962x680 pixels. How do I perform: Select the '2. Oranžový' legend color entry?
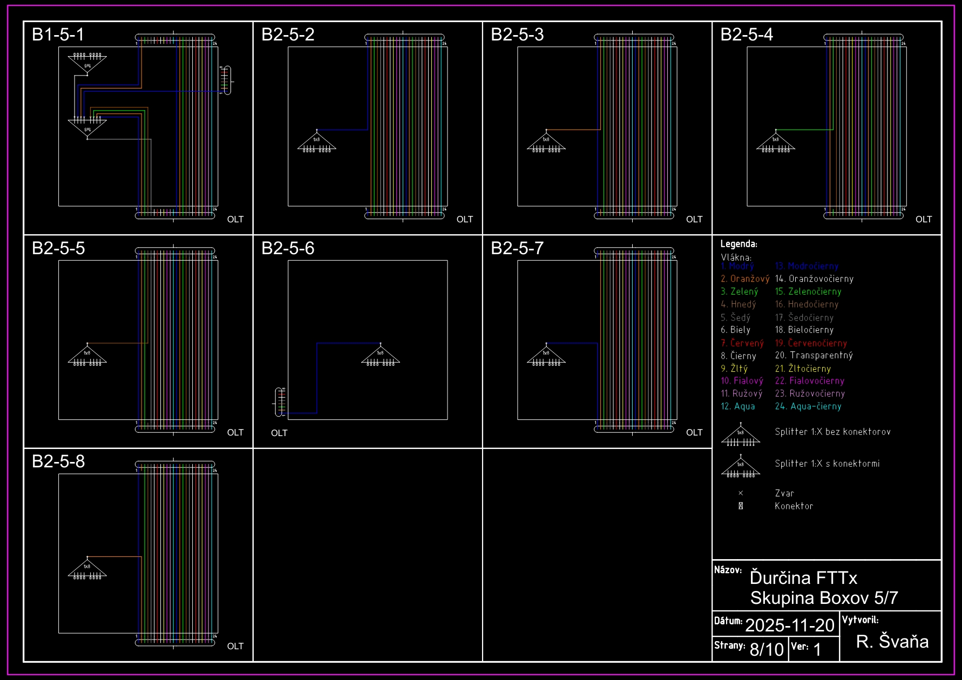[744, 279]
